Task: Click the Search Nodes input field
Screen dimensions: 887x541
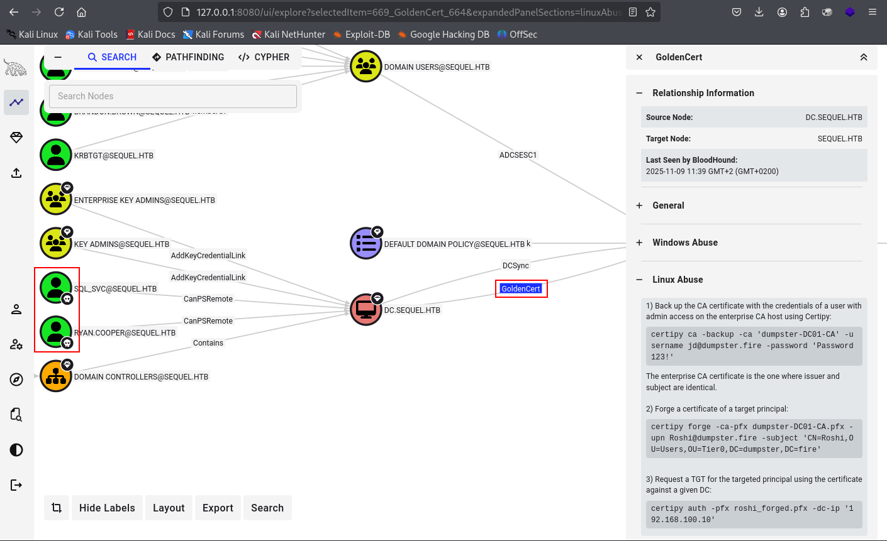Action: [x=173, y=96]
